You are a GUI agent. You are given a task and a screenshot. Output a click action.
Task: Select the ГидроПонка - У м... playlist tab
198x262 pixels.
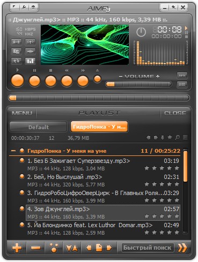click(x=99, y=126)
